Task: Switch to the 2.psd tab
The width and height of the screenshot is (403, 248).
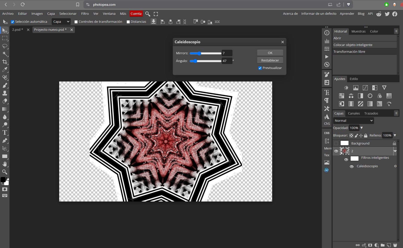Action: 17,29
